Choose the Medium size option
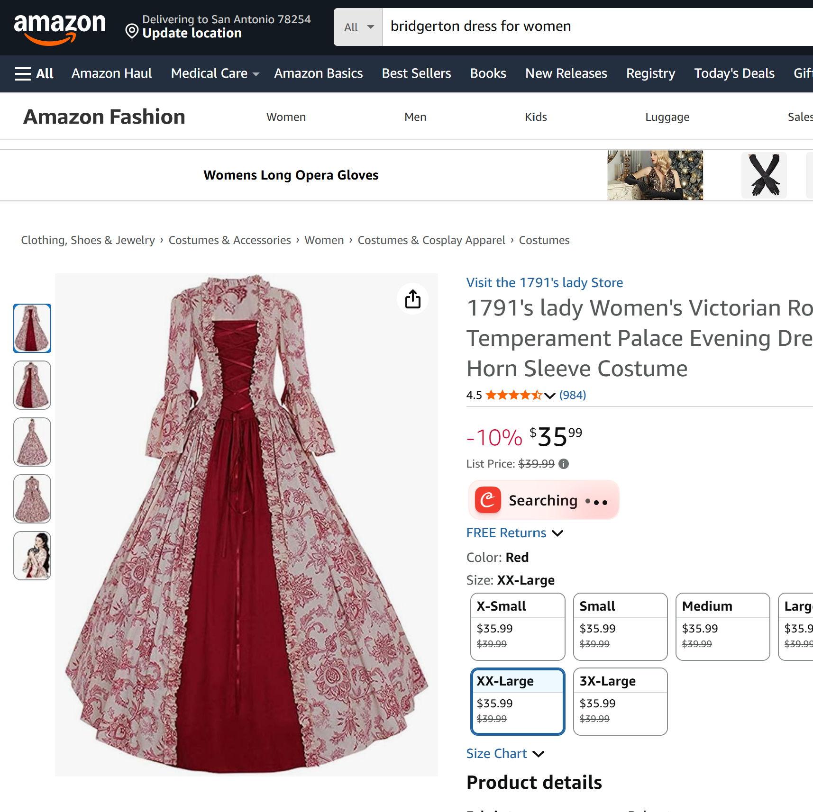The width and height of the screenshot is (813, 812). [722, 626]
